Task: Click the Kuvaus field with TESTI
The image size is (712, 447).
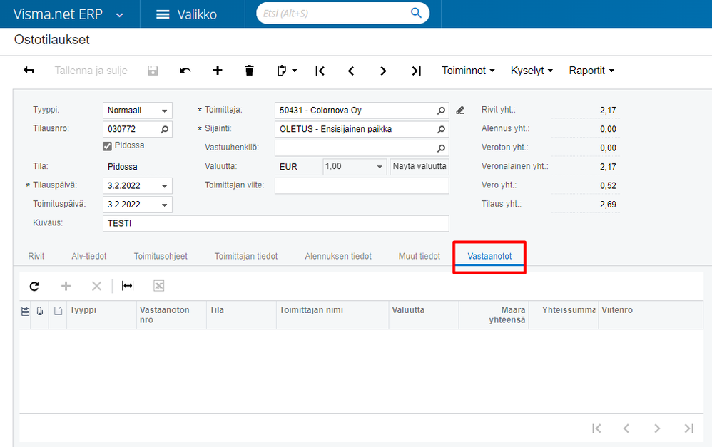Action: pyautogui.click(x=275, y=223)
